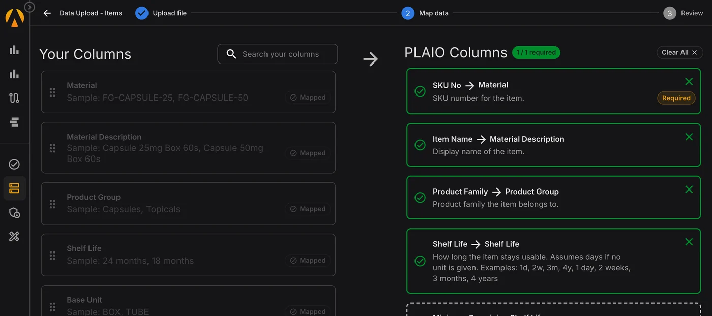Click 'Data Upload - Items' title text
The height and width of the screenshot is (316, 712).
point(91,13)
